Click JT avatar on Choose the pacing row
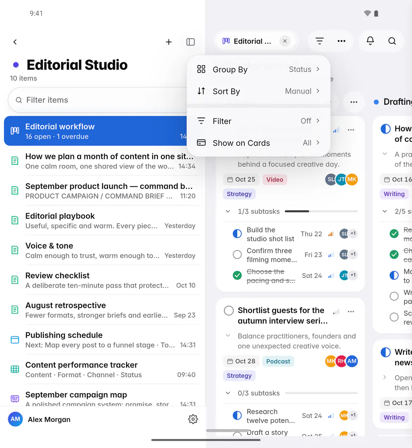 point(344,275)
